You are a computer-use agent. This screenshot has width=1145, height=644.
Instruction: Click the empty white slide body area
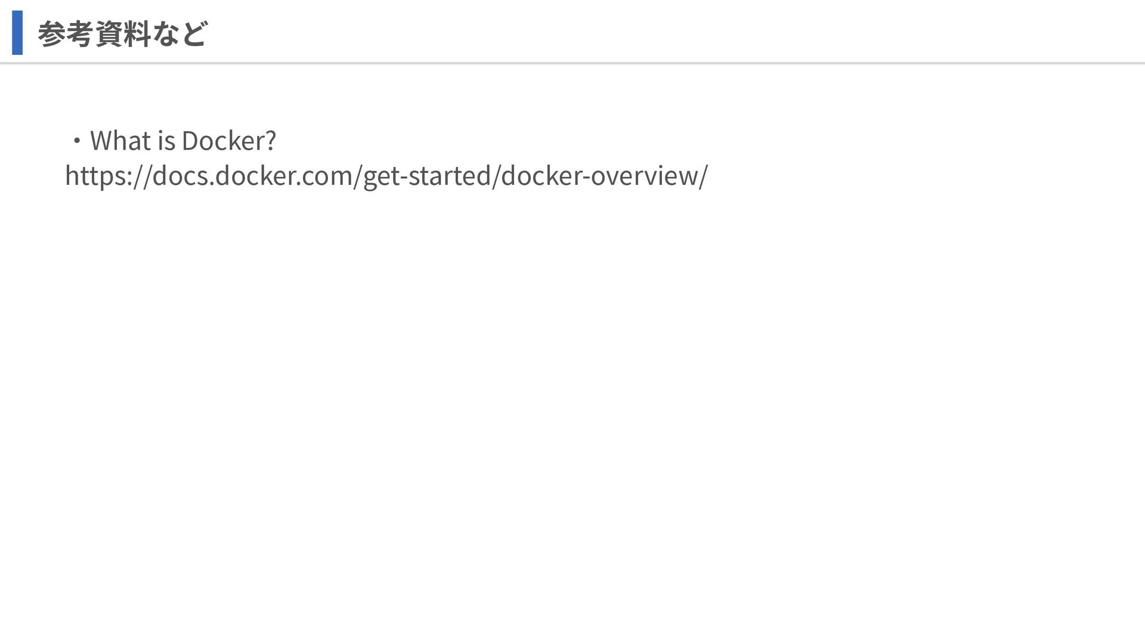click(x=572, y=405)
